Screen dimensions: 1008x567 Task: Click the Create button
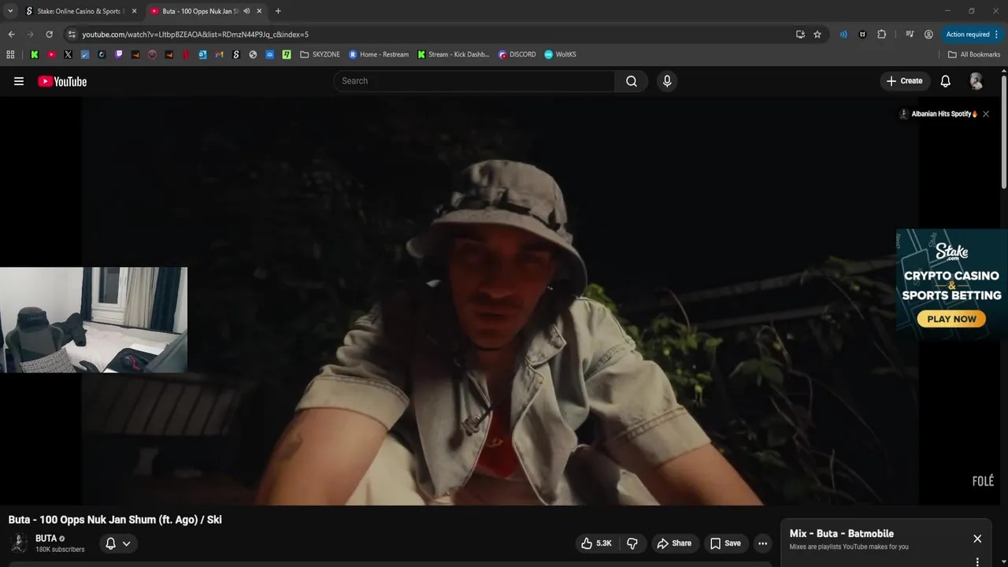[x=904, y=81]
